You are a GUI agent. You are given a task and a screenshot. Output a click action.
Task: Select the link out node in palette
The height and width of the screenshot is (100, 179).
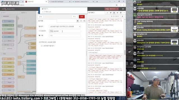click(8, 44)
